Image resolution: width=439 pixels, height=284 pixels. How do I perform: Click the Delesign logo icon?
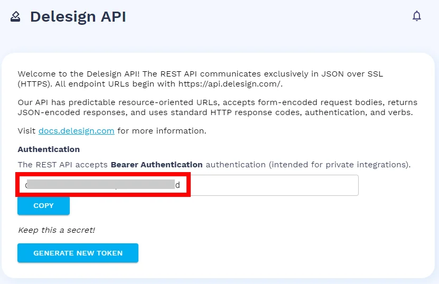click(15, 16)
